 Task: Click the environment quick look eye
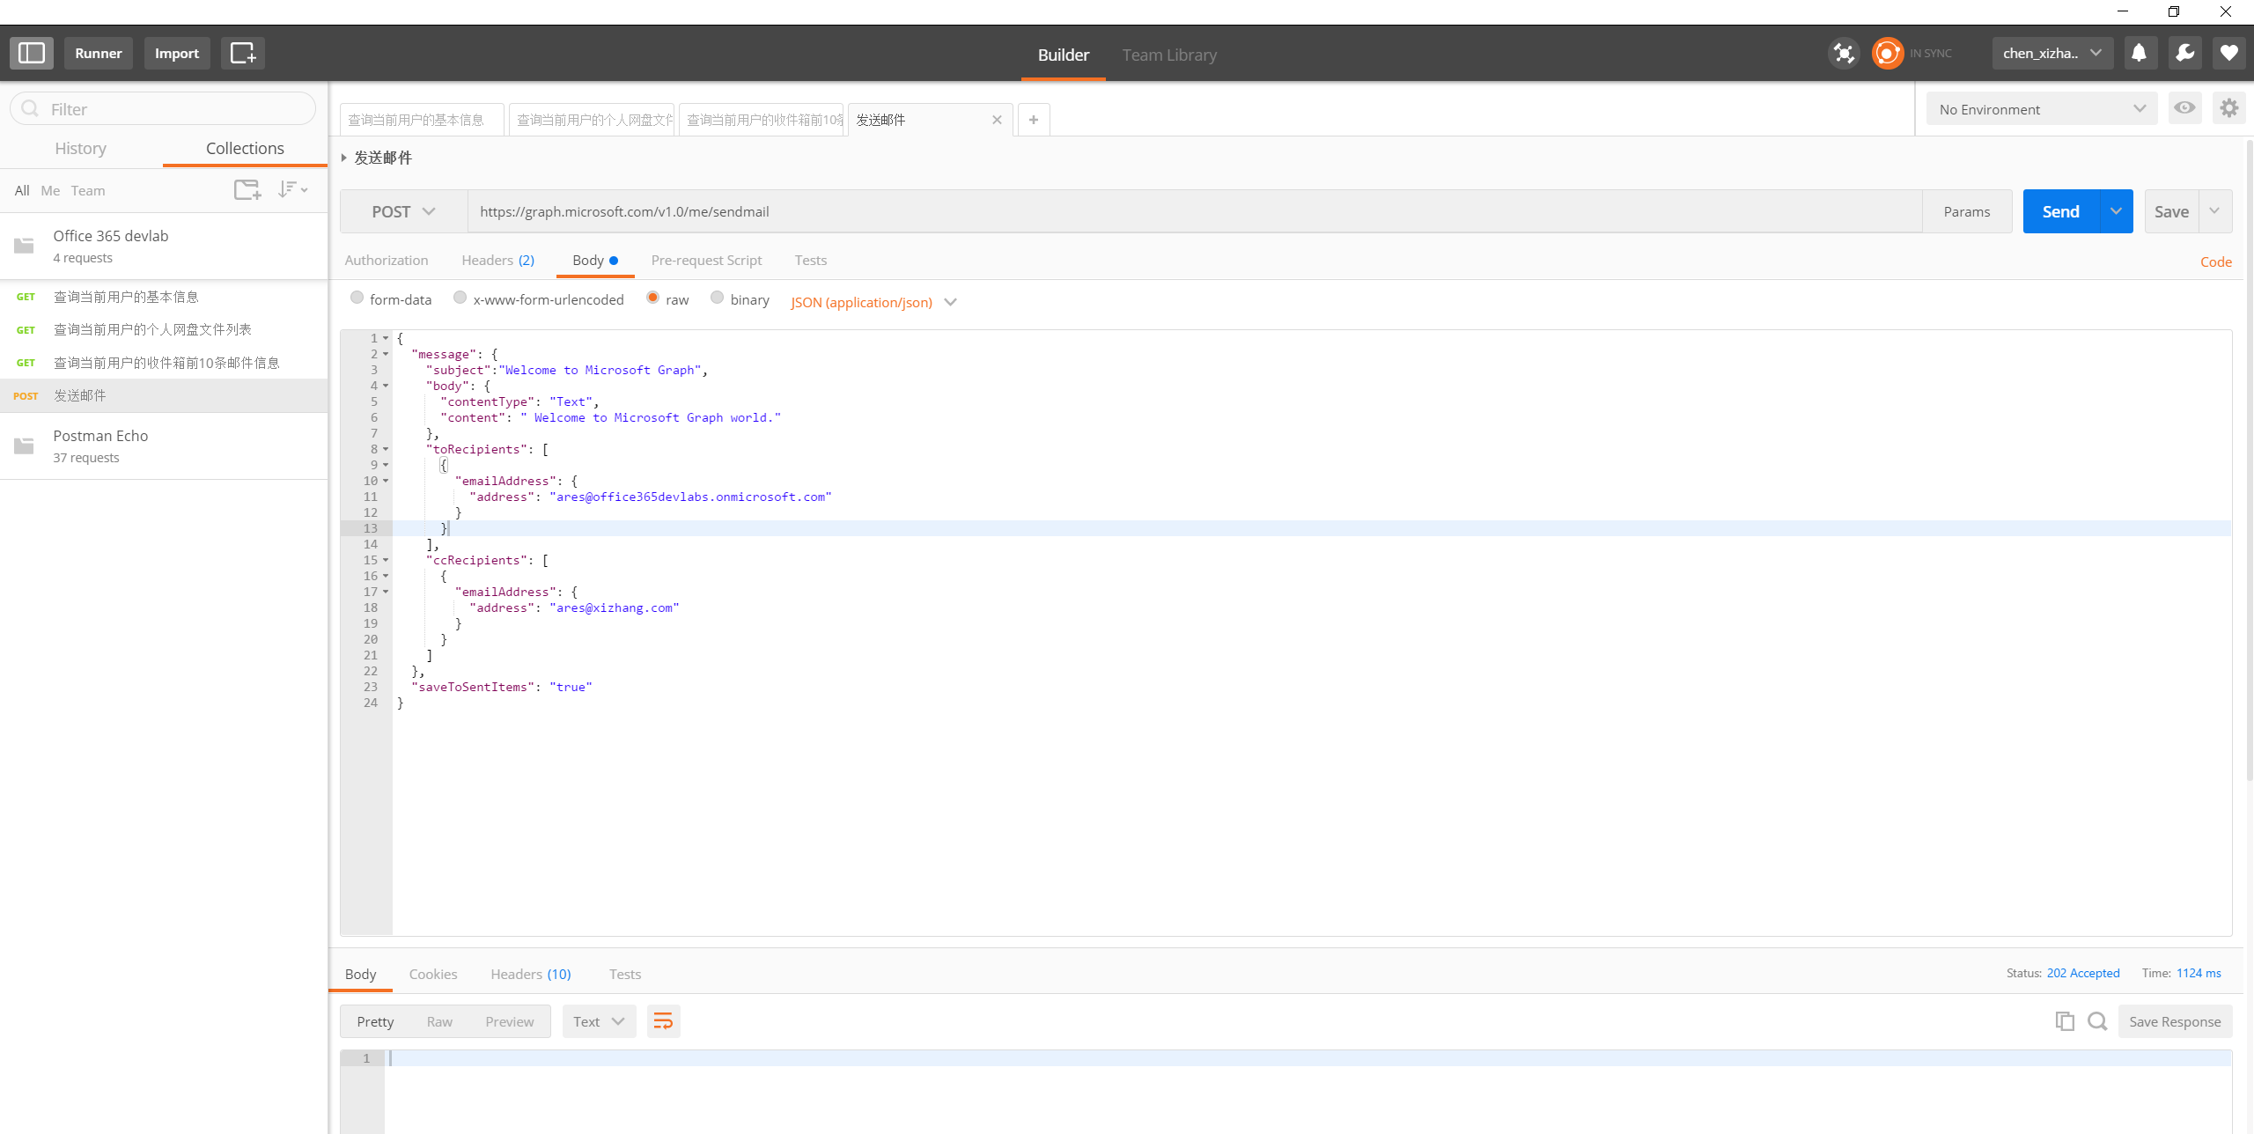coord(2184,108)
